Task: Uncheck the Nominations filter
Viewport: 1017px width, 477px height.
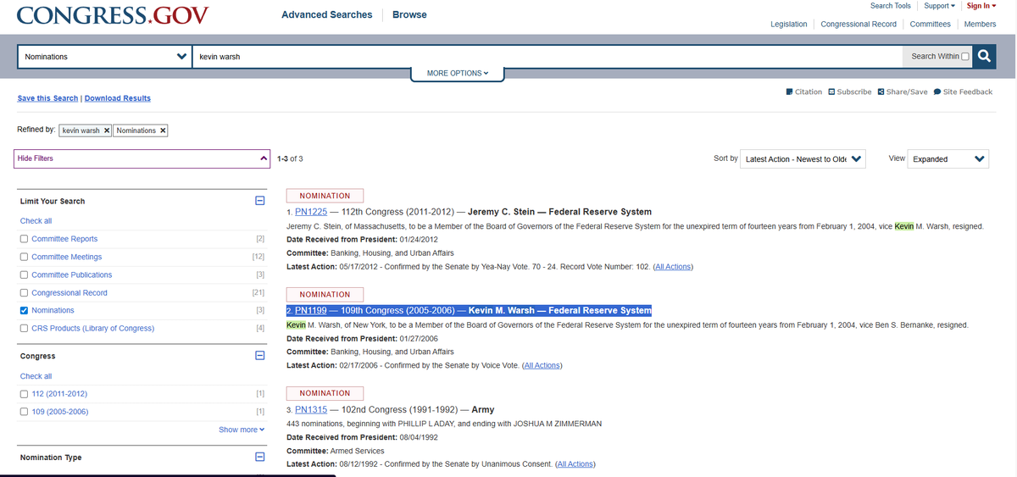Action: (x=24, y=310)
